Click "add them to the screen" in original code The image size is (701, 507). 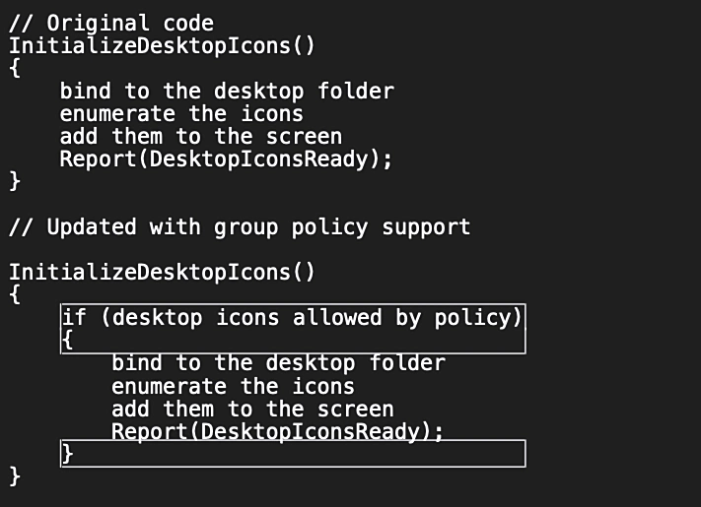point(201,136)
